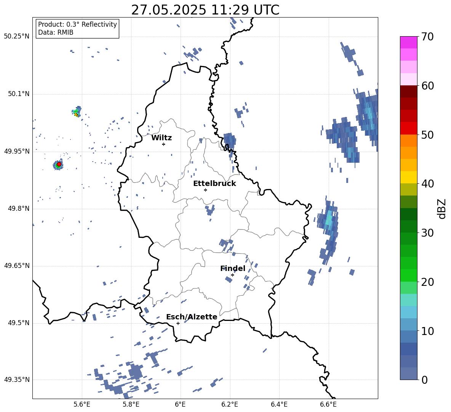The height and width of the screenshot is (412, 451).
Task: Click the Findel city label
Action: 233,268
